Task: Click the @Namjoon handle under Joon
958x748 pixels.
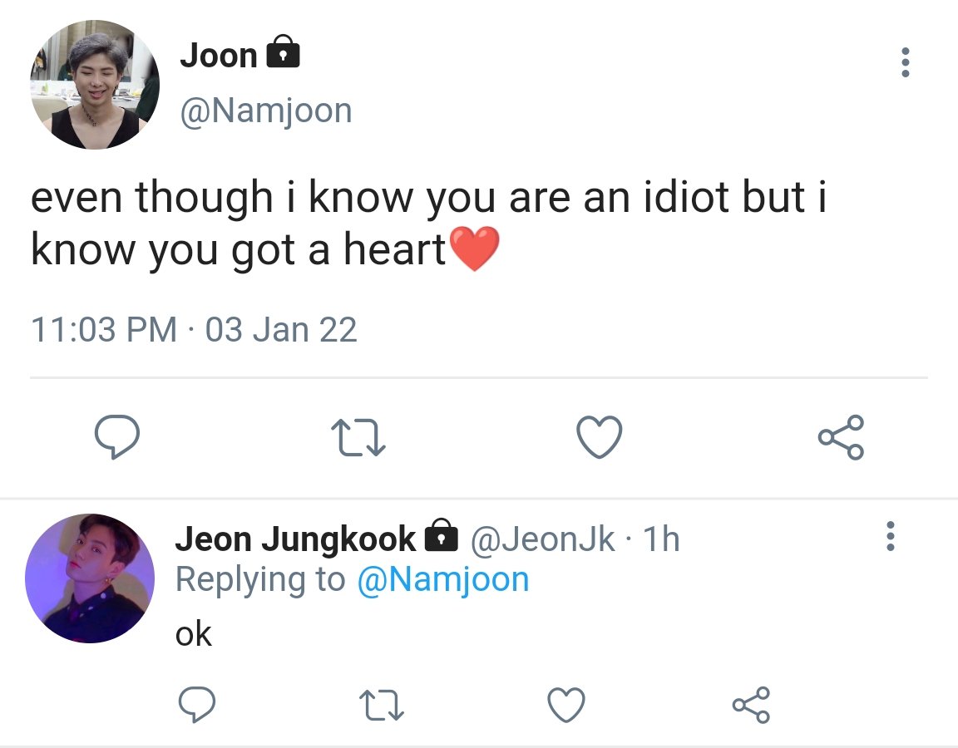Action: 266,111
